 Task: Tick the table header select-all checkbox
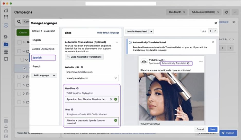(19, 42)
